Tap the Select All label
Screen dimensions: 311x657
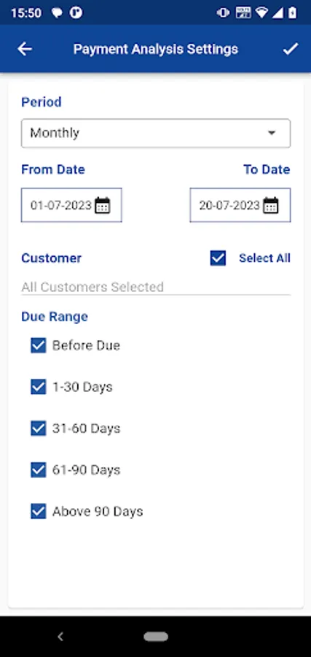264,258
